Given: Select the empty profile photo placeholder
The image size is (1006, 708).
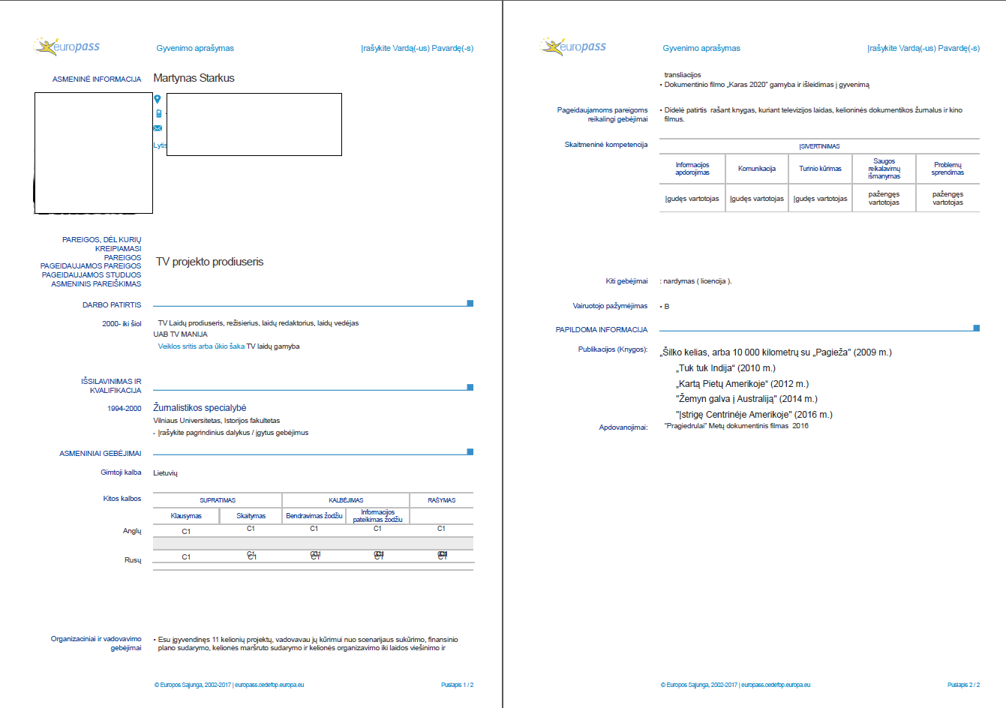Looking at the screenshot, I should pos(94,153).
